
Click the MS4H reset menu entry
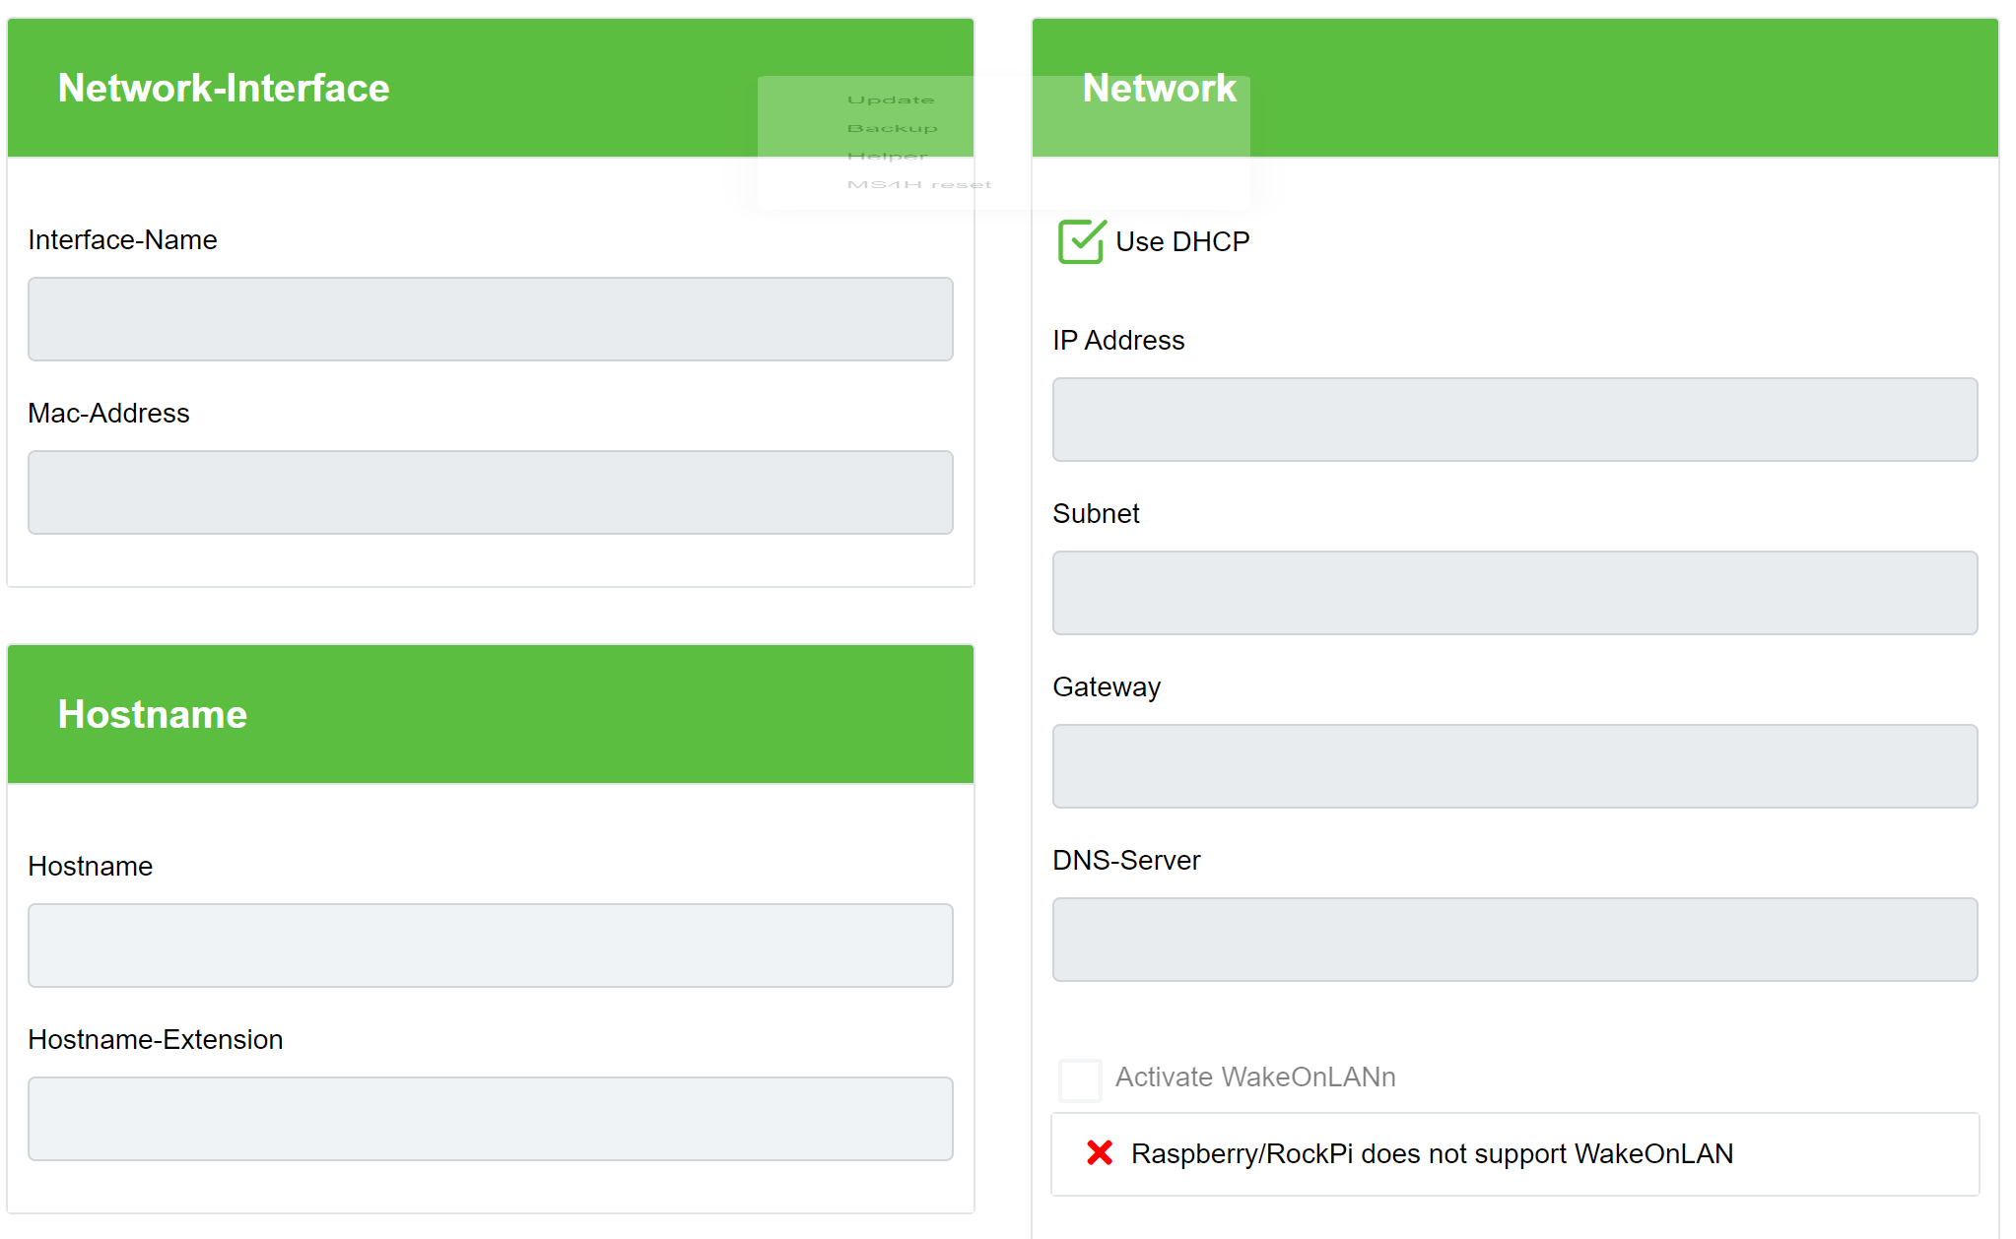coord(918,185)
